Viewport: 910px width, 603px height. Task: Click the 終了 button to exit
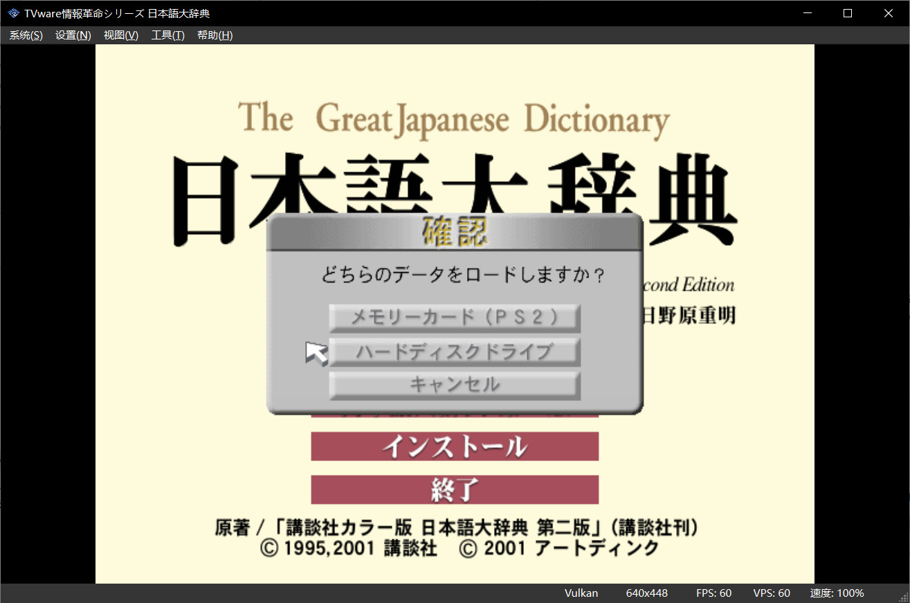coord(454,489)
